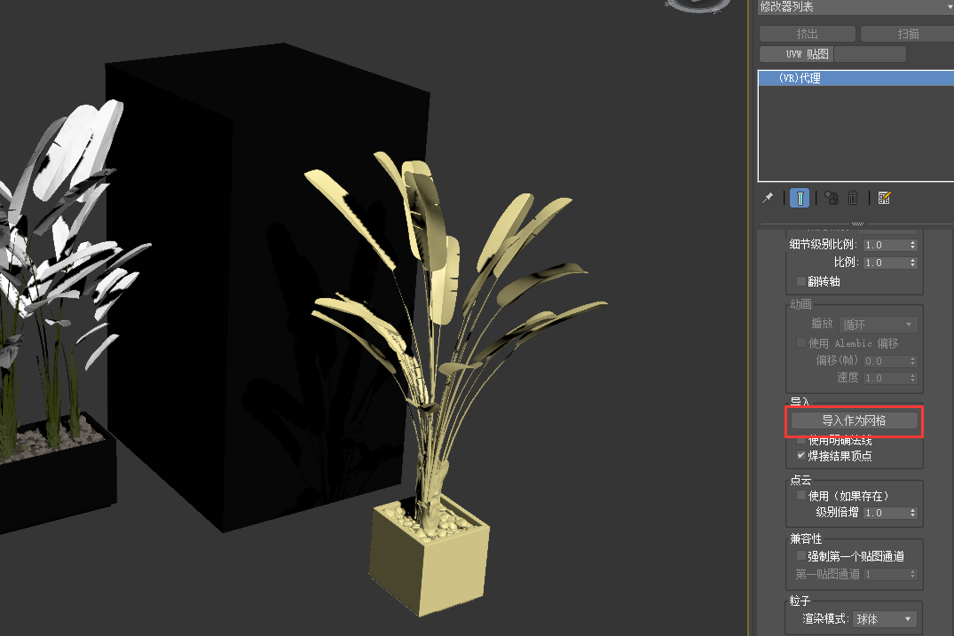Uncheck 焊接结果顶点 checkbox
Viewport: 954px width, 636px height.
point(801,456)
